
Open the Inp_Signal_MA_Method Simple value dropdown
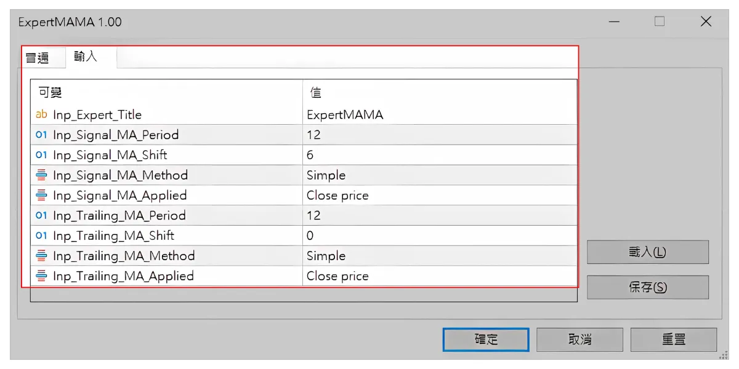point(439,175)
